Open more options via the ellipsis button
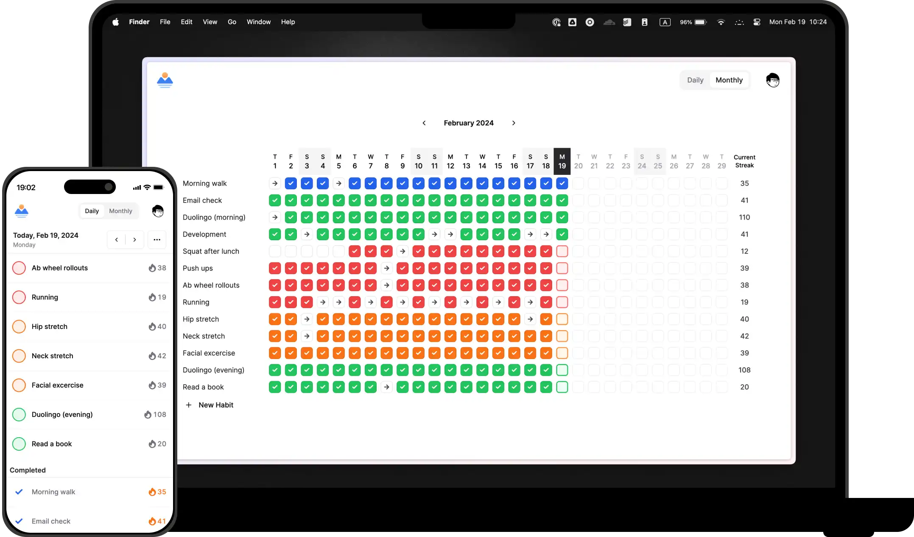 coord(157,239)
